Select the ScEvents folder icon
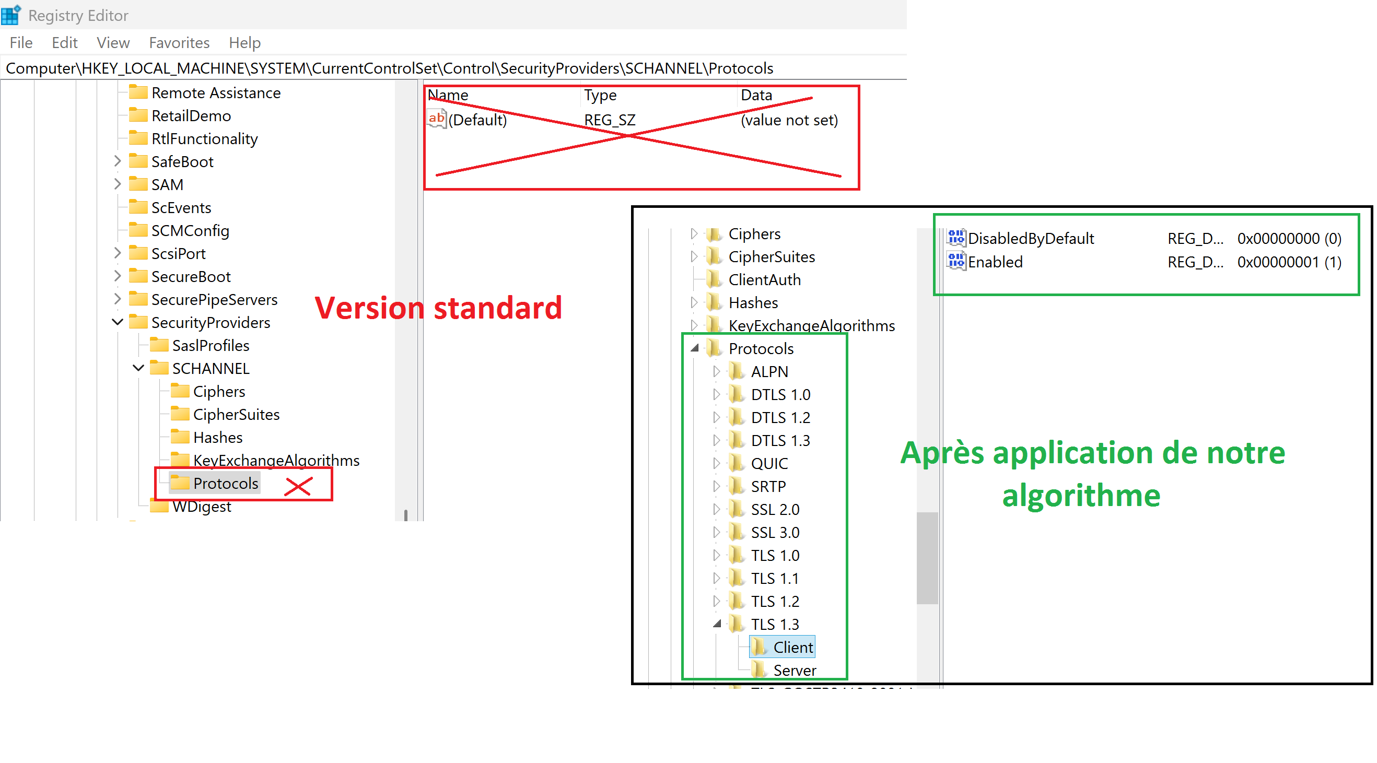This screenshot has width=1377, height=763. pos(138,207)
